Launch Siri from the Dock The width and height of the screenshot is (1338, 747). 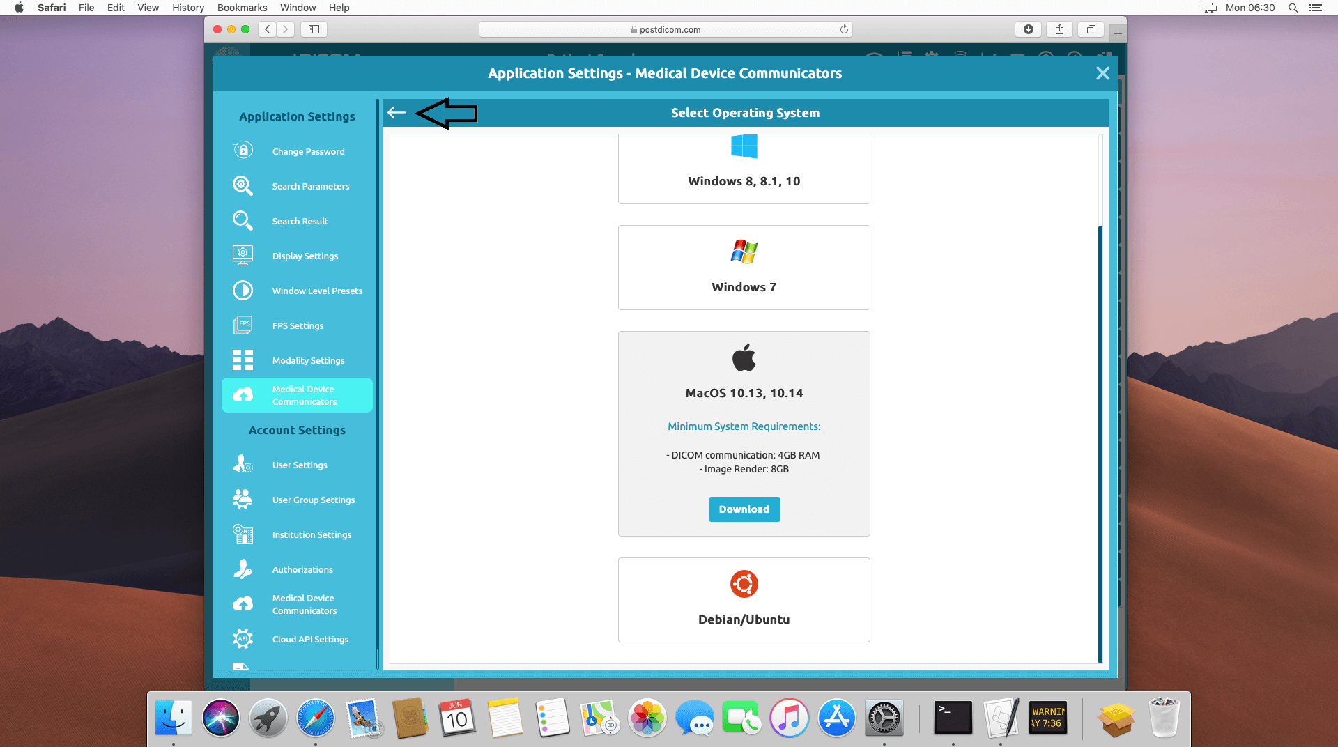221,718
